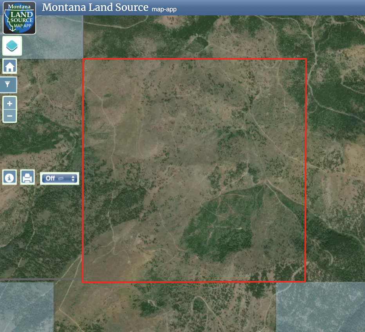
Task: Show the information panel
Action: click(x=10, y=177)
